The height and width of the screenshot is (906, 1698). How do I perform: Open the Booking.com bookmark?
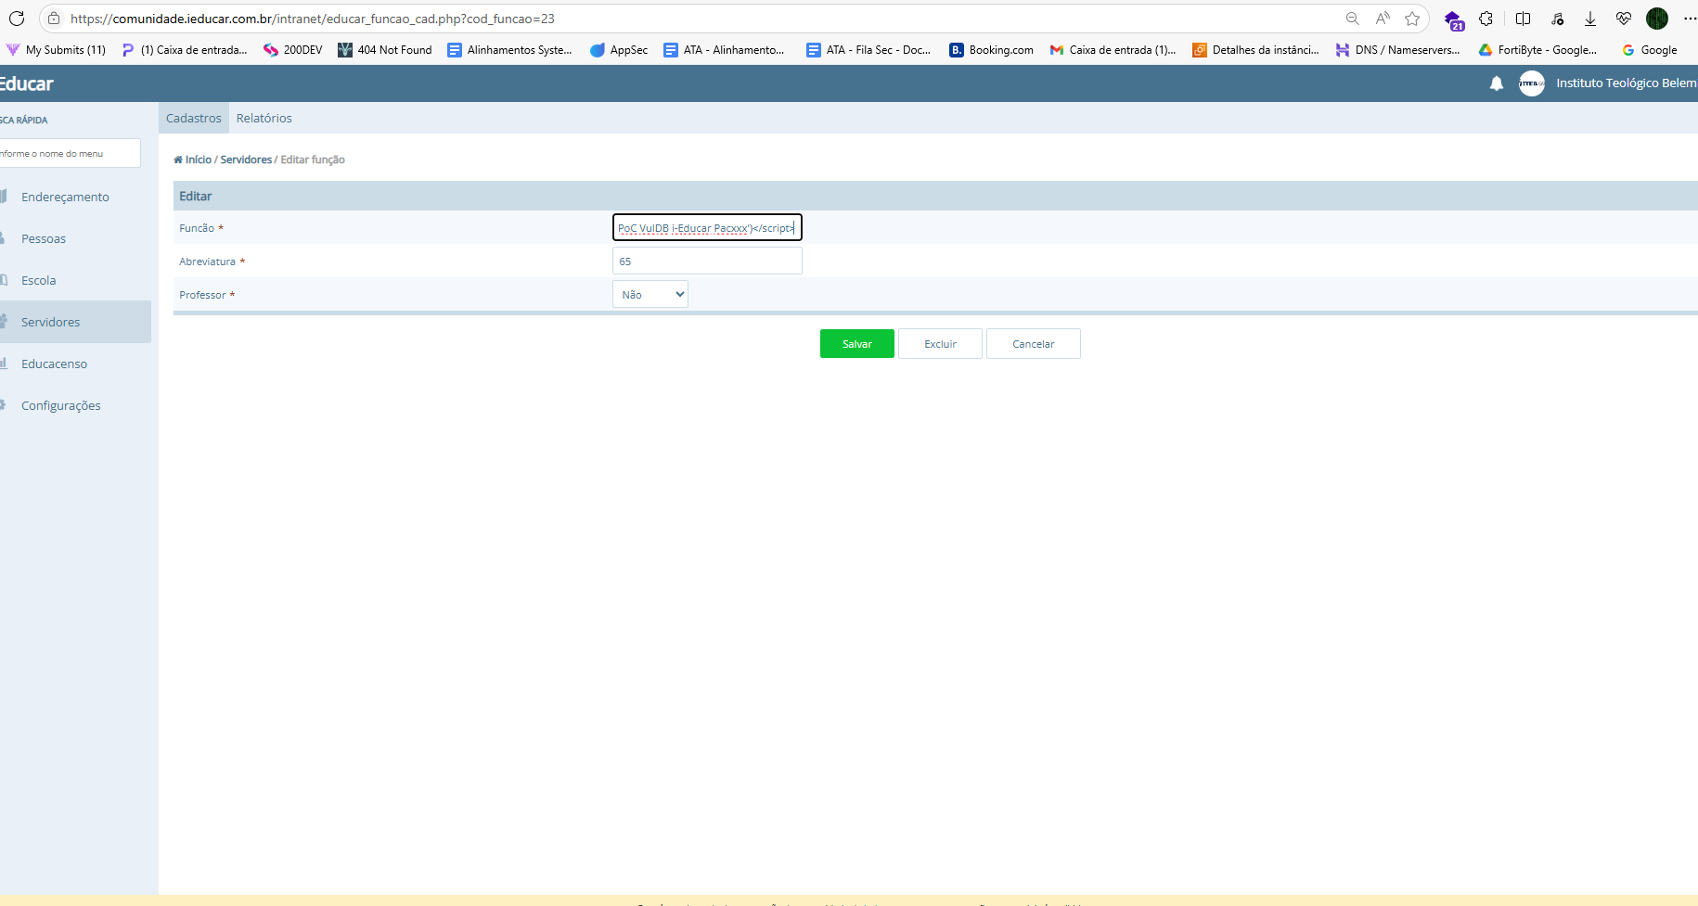tap(991, 50)
